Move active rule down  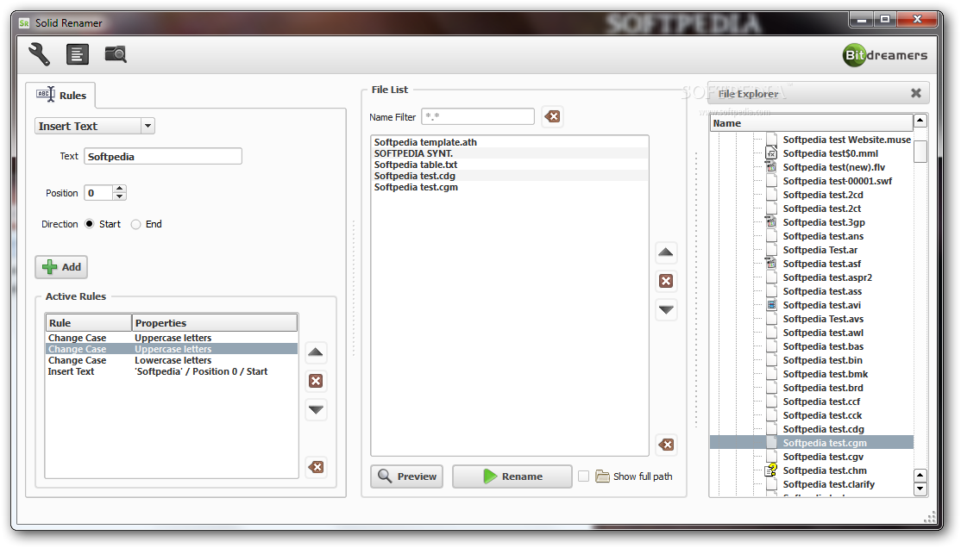[316, 409]
